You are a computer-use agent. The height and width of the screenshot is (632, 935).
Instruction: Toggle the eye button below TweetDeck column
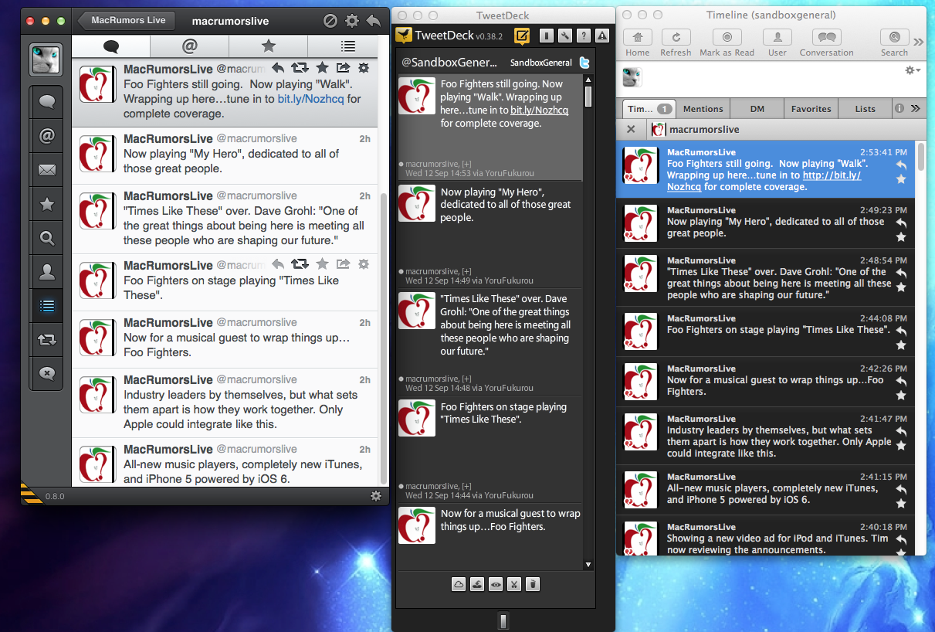click(495, 584)
